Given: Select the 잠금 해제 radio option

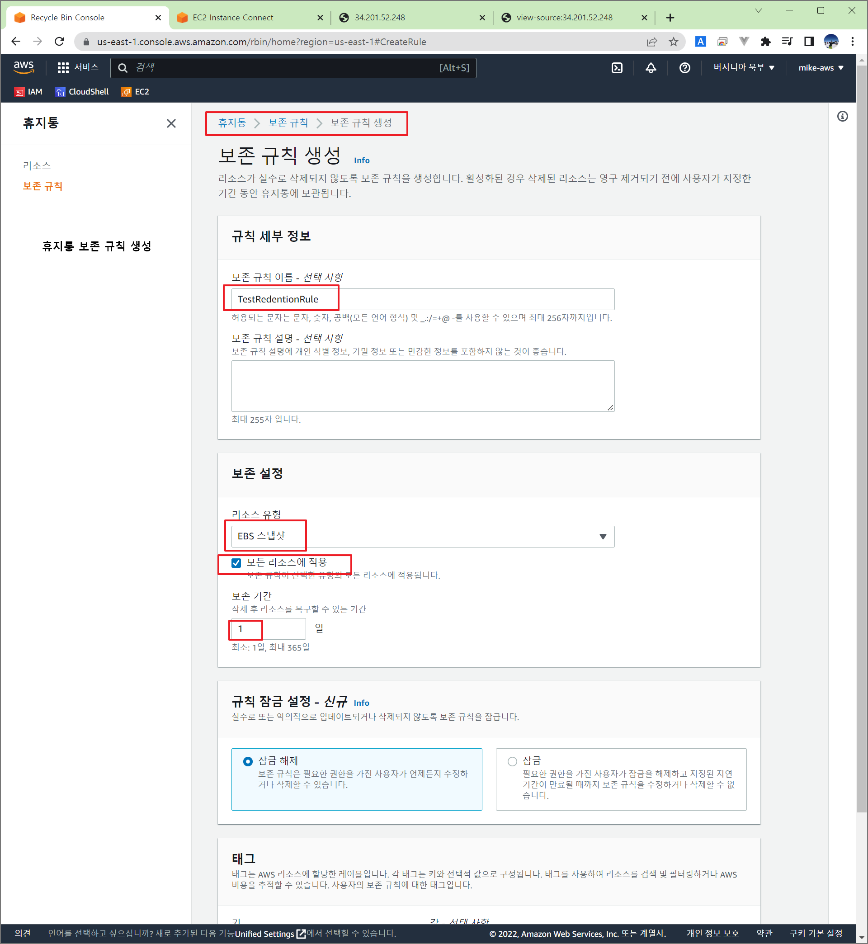Looking at the screenshot, I should tap(248, 761).
